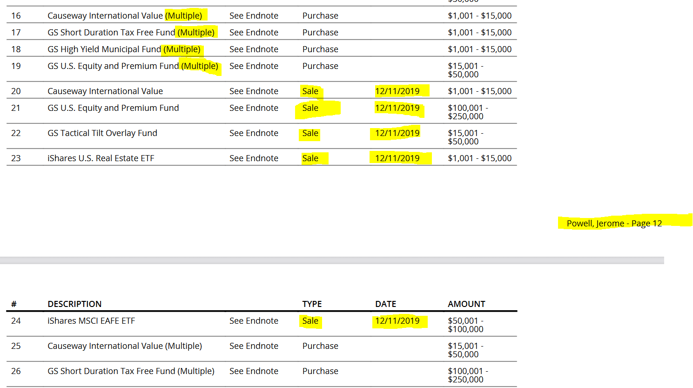Click 'GS Short Duration Tax Free Fund (Multiple)' in row 26
Viewport: 693px width, 388px height.
pos(131,371)
